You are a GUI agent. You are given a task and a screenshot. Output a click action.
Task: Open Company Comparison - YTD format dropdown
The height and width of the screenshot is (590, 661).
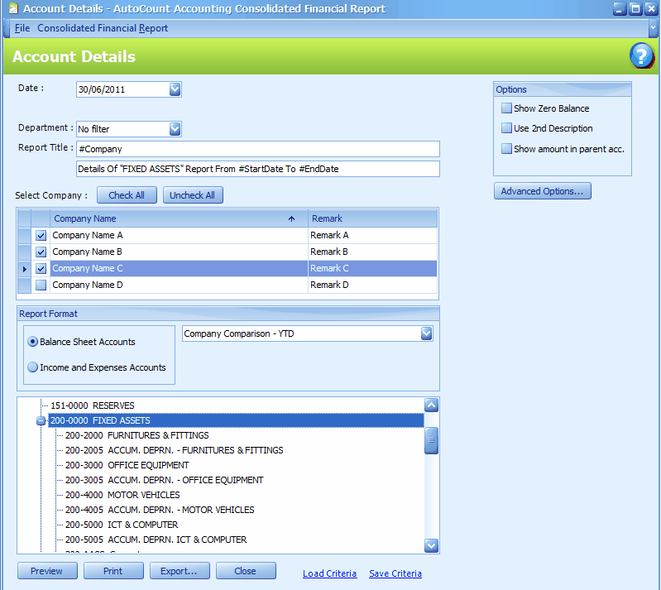pos(426,333)
